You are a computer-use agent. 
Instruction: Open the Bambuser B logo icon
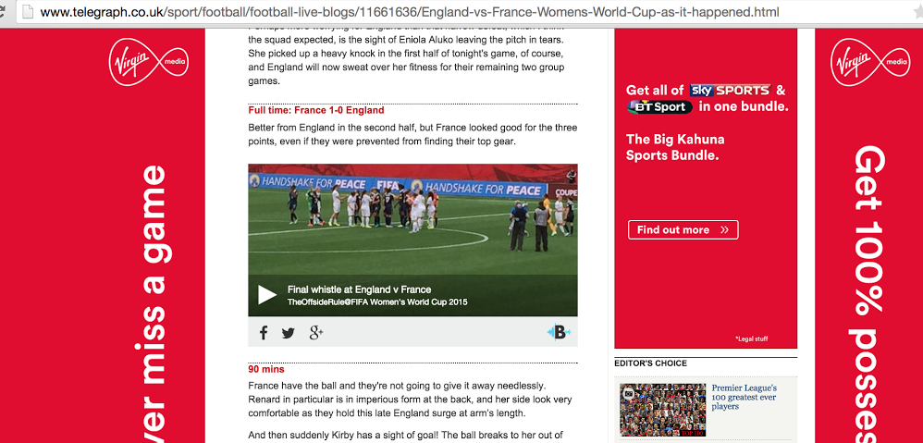(x=559, y=332)
